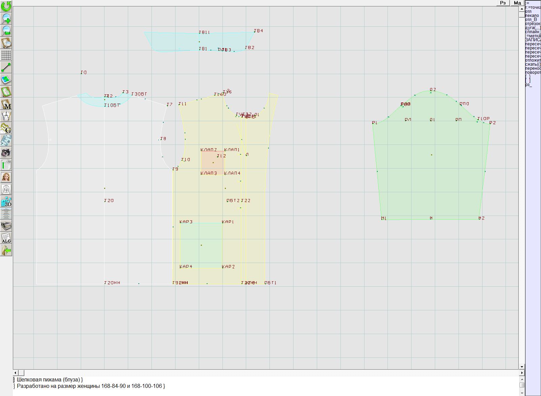
Task: Choose the 'сплайн' command in the right list
Action: 533,32
